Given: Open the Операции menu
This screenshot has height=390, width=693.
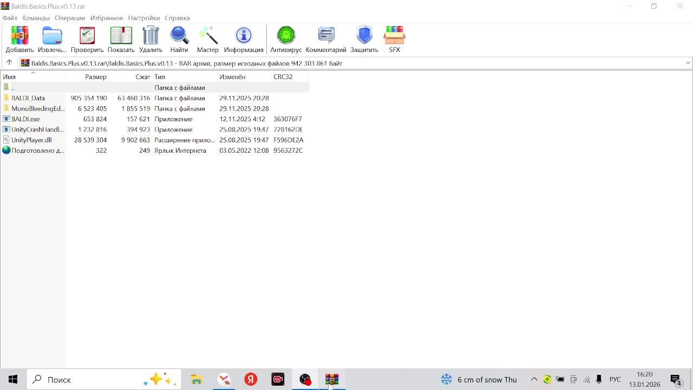Looking at the screenshot, I should point(70,18).
